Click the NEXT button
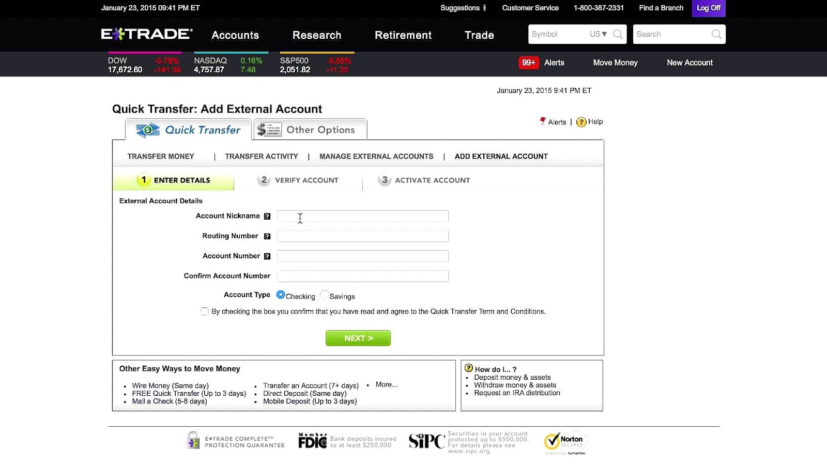 pos(358,338)
